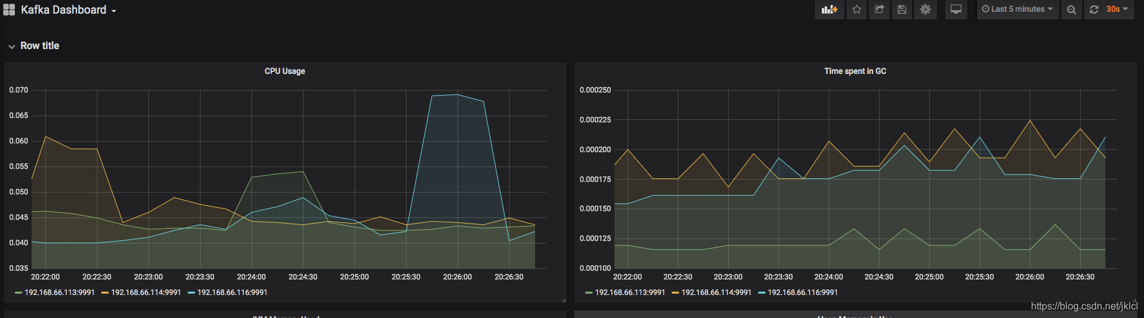Star this dashboard as a favorite

click(857, 9)
